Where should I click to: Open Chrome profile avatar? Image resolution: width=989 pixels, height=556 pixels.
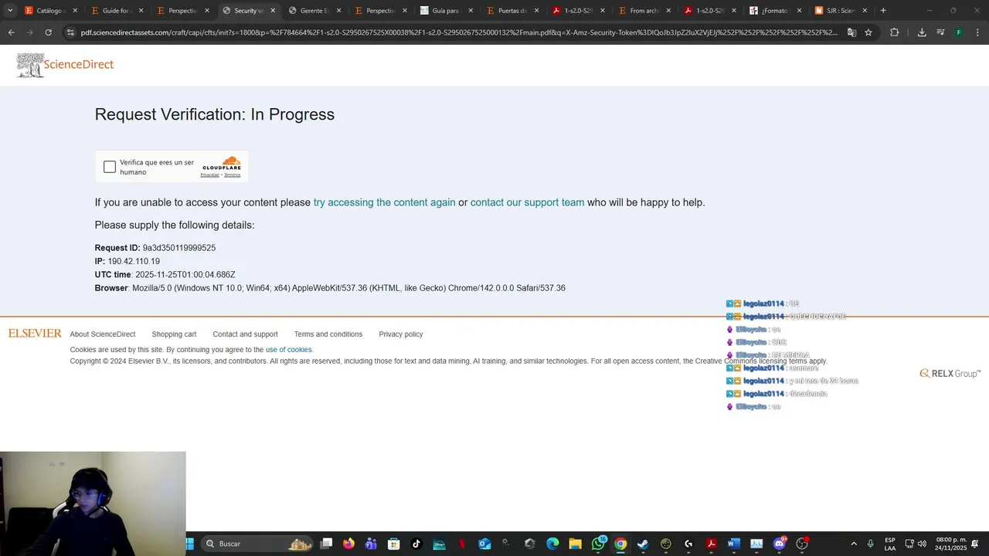959,32
